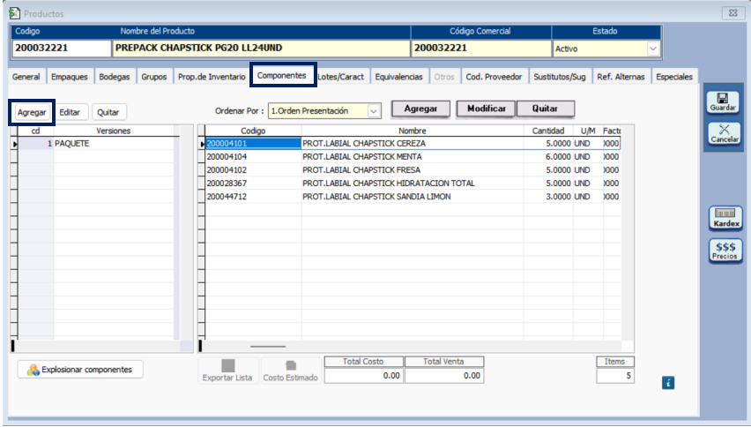The image size is (751, 427).
Task: Select row CHAPSTICK HIDRATACION TOTAL
Action: (x=413, y=184)
